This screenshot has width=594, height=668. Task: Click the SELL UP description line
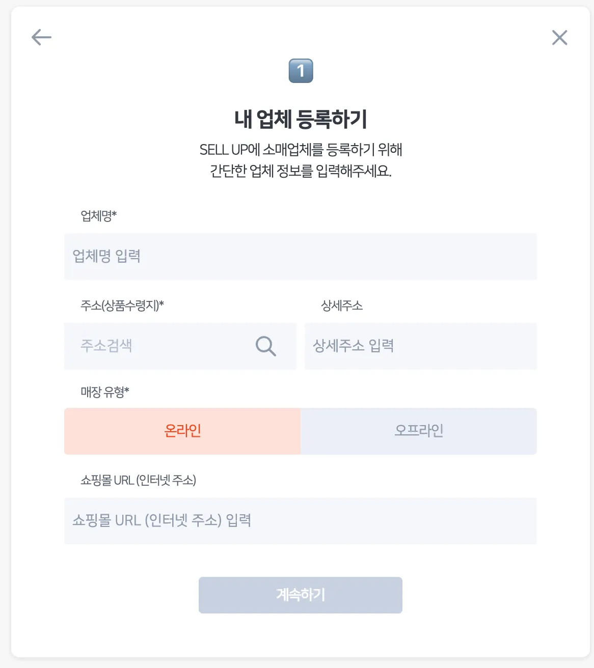click(301, 150)
